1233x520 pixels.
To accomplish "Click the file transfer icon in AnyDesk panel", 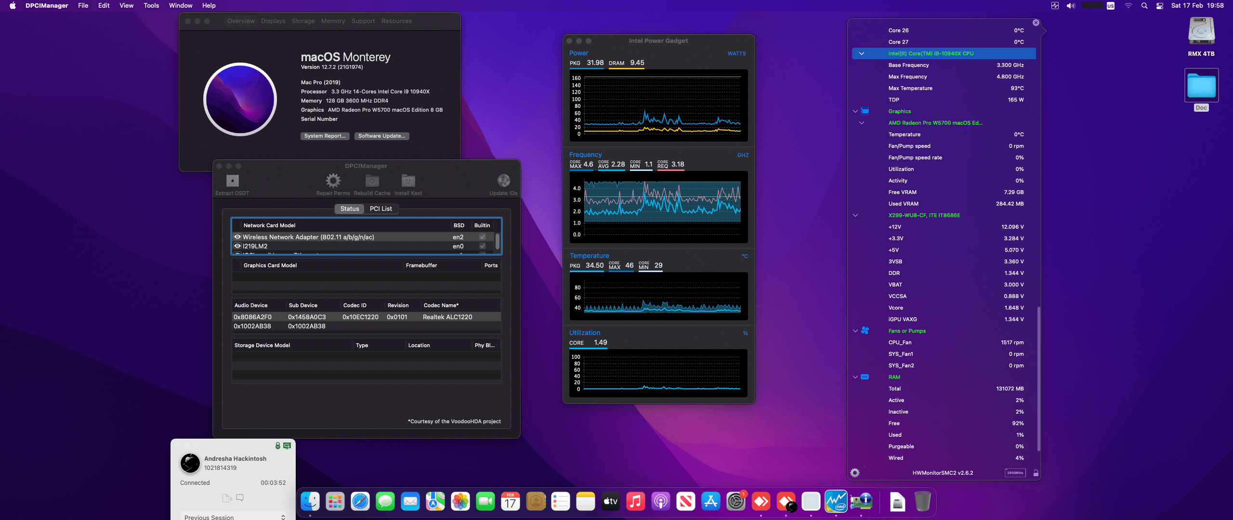I will [227, 498].
